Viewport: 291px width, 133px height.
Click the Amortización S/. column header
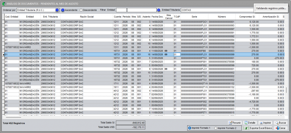coord(271,17)
